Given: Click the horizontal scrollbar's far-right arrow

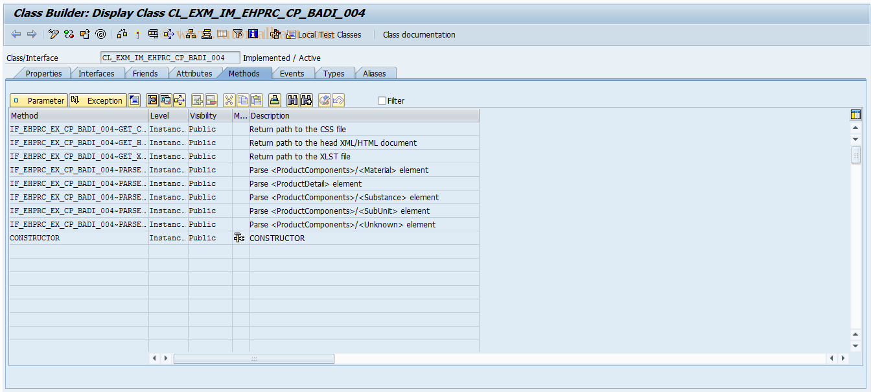Looking at the screenshot, I should (842, 358).
